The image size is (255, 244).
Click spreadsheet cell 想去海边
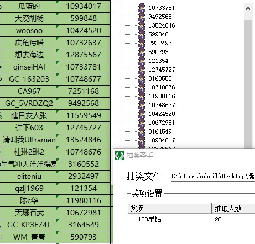tap(29, 55)
